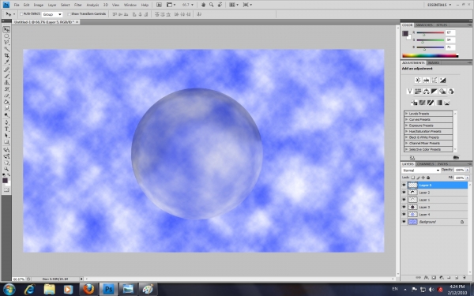474x296 pixels.
Task: Open layer style fx menu
Action: point(426,277)
